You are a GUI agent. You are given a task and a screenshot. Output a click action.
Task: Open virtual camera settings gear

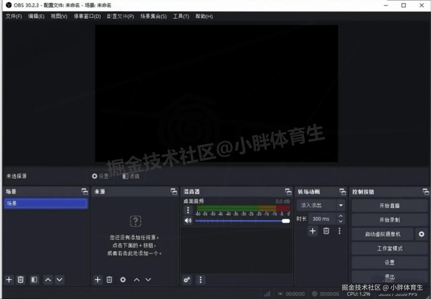coord(421,234)
